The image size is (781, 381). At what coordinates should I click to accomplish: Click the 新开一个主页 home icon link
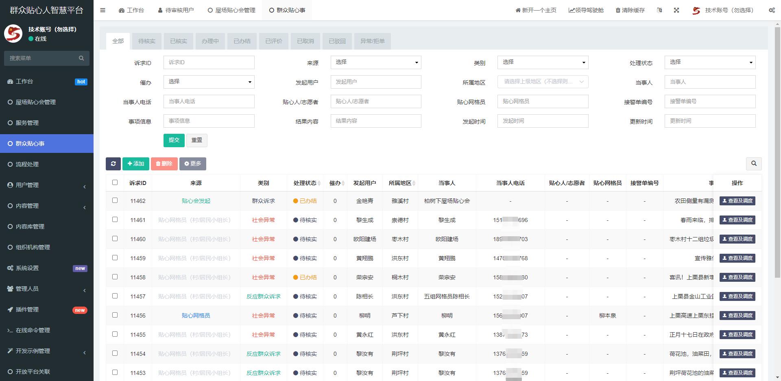click(536, 10)
